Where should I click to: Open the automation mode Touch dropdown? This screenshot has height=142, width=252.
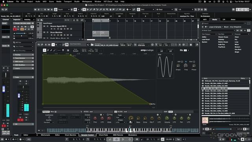pos(64,9)
